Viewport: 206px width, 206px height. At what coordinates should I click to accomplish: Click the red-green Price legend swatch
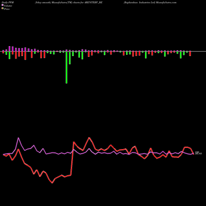(x=2, y=9)
